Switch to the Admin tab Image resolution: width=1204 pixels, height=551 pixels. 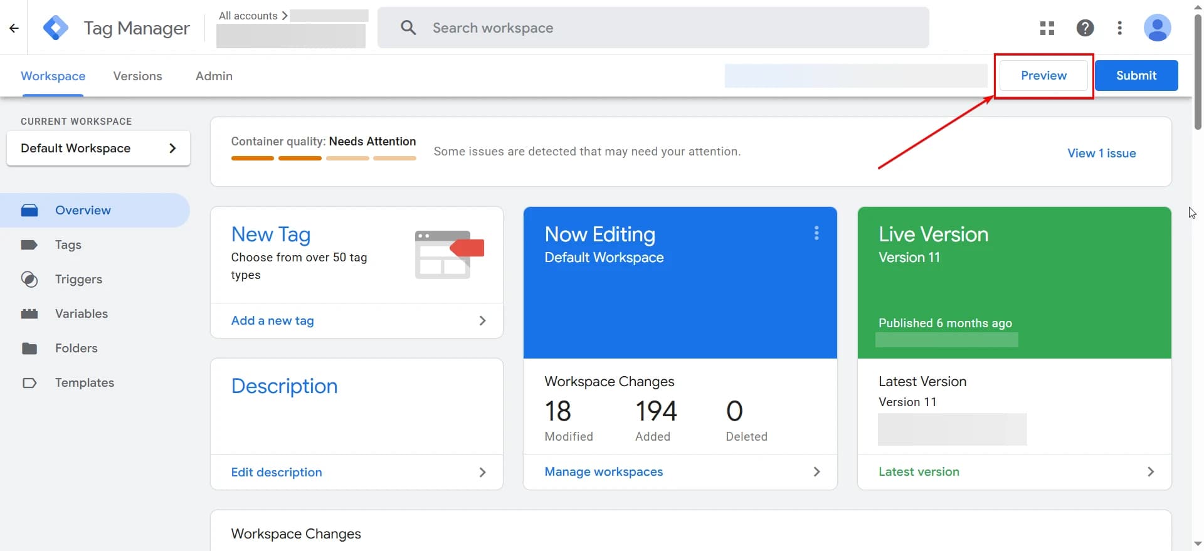(214, 76)
